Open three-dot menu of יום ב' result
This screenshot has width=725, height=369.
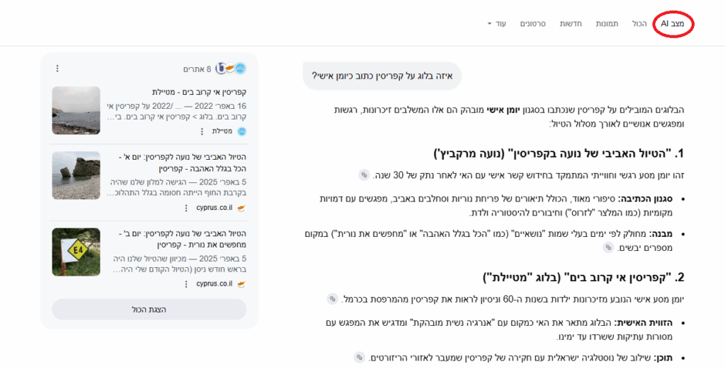click(x=186, y=284)
